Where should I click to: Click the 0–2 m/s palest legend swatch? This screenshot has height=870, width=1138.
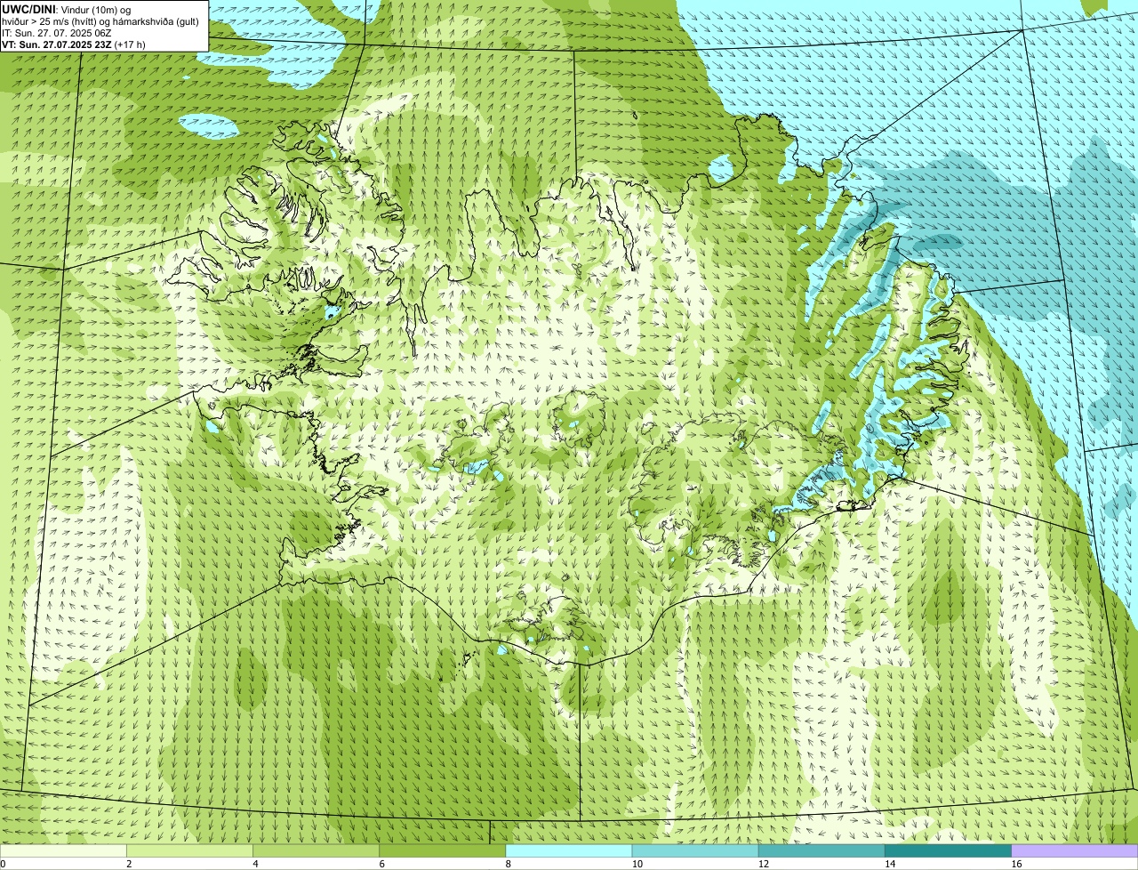[63, 851]
